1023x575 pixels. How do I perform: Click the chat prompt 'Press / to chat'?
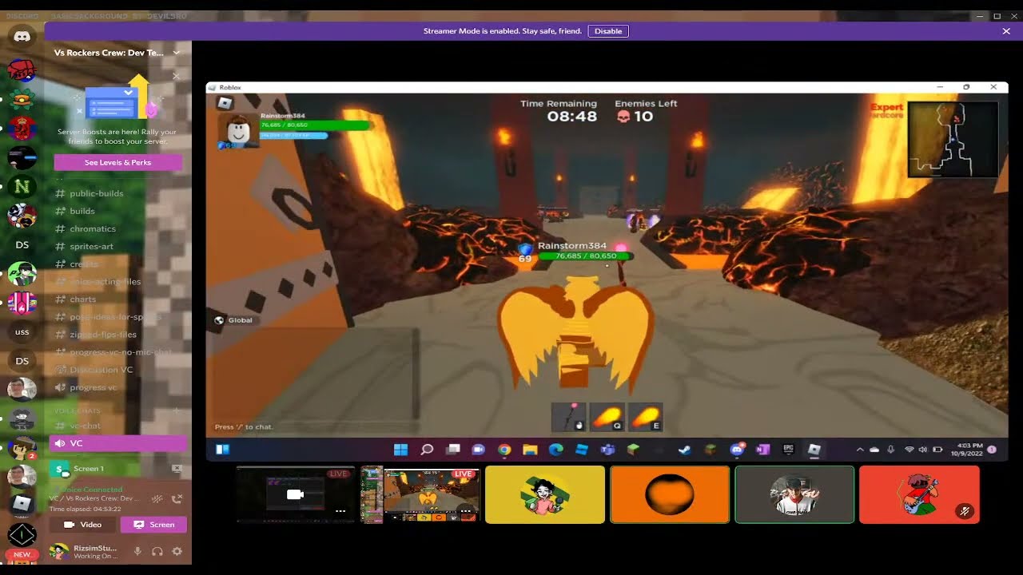coord(244,427)
